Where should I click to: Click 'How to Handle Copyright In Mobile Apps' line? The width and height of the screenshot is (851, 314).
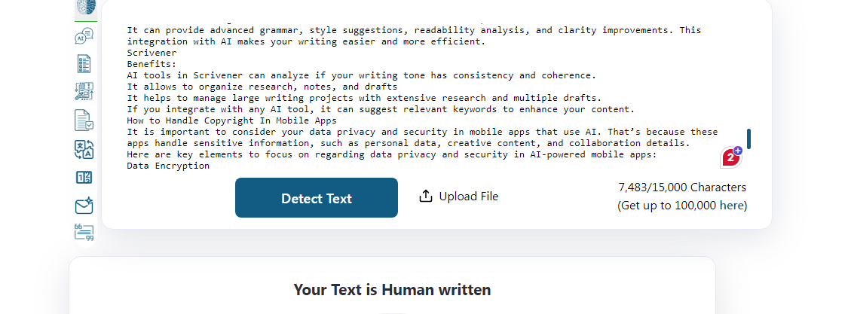(231, 120)
